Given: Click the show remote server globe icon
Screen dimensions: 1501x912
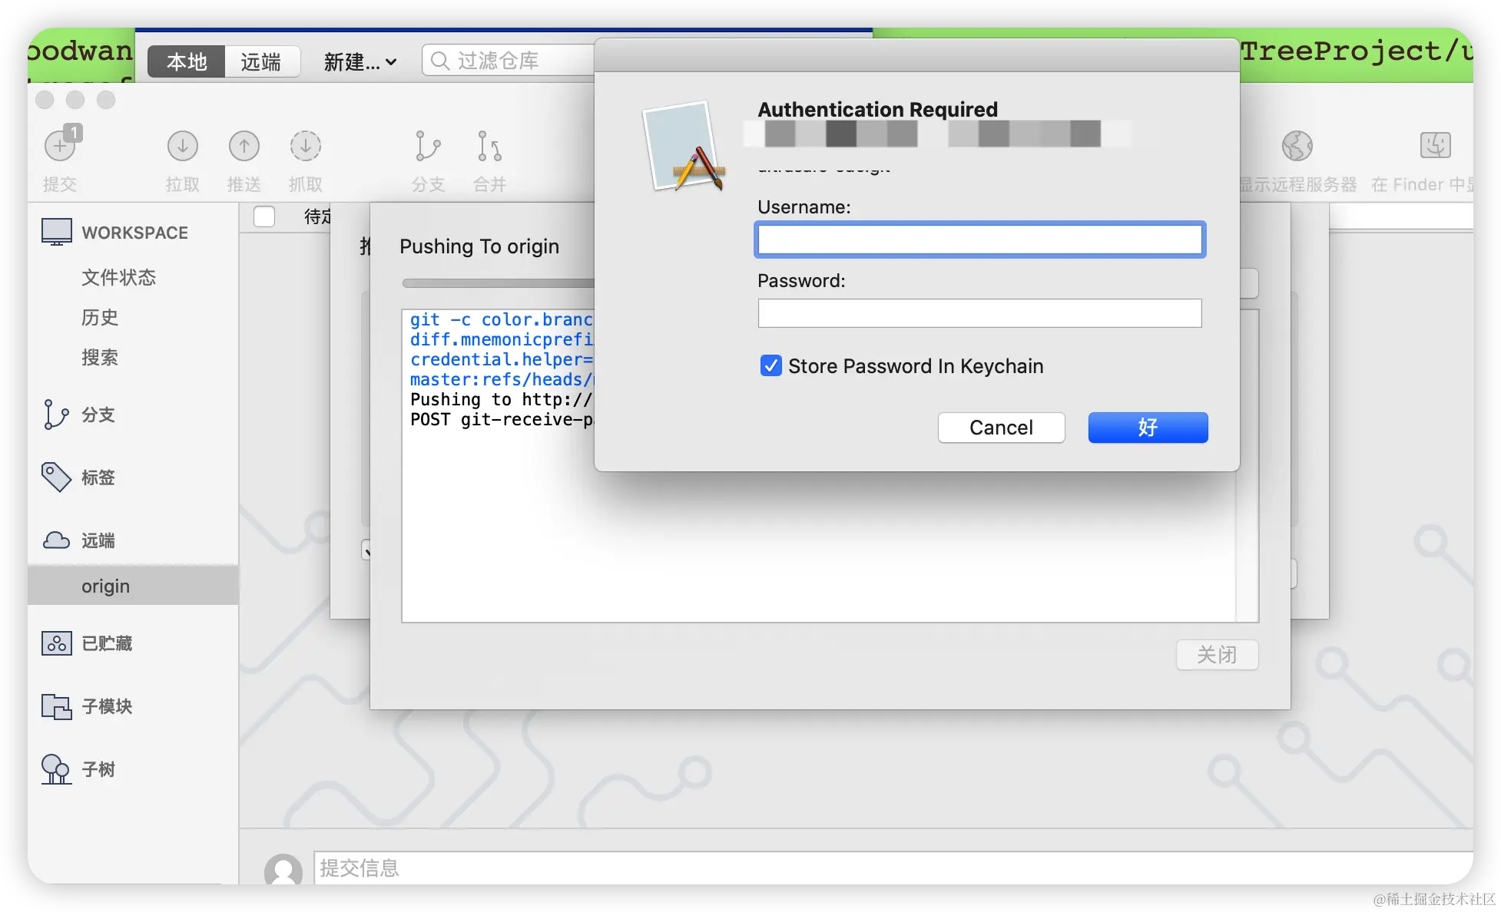Looking at the screenshot, I should click(x=1297, y=147).
